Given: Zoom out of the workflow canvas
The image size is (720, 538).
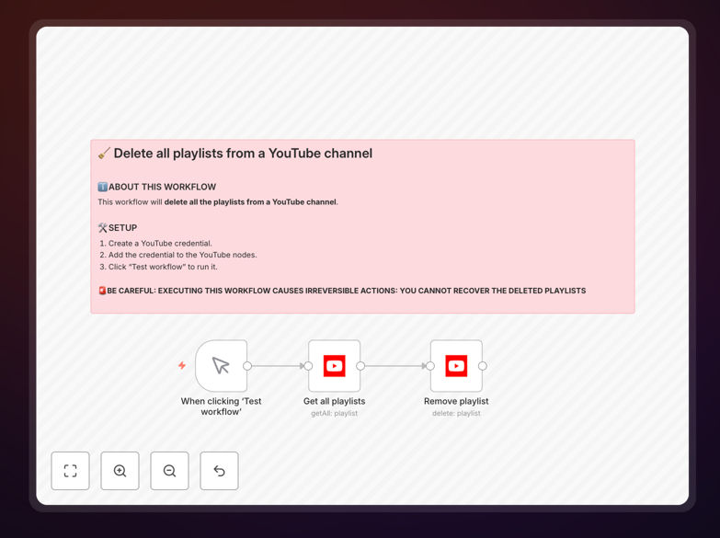Looking at the screenshot, I should coord(169,471).
